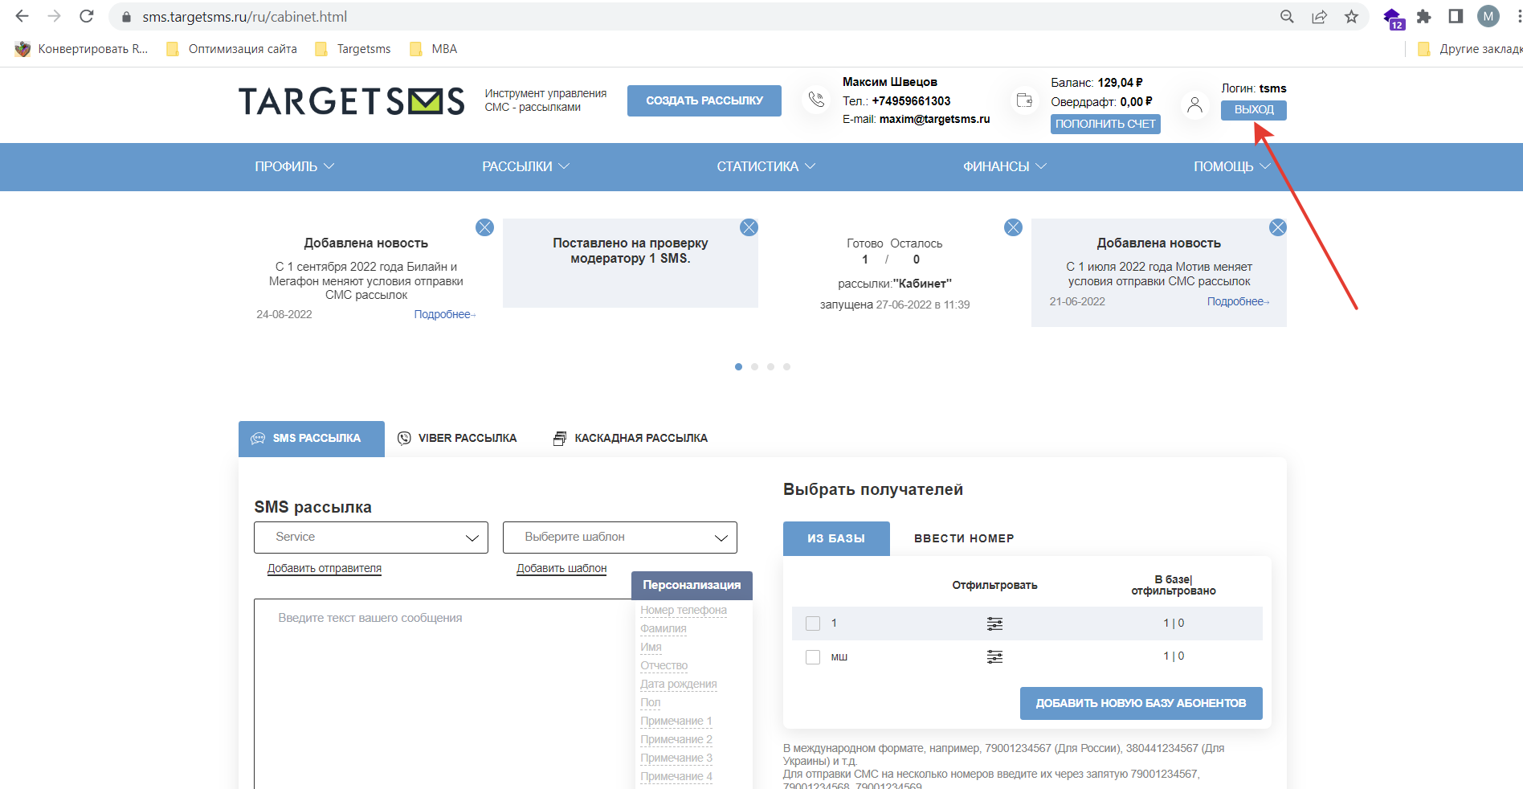
Task: Open the Другие закладки folder
Action: (x=1470, y=49)
